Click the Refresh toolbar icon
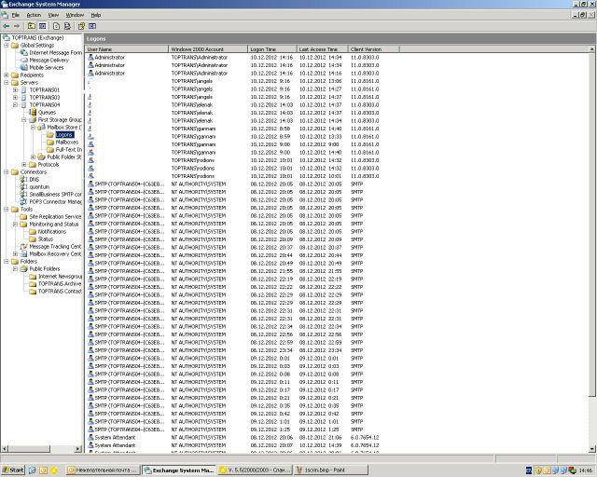This screenshot has width=597, height=477. pos(56,26)
